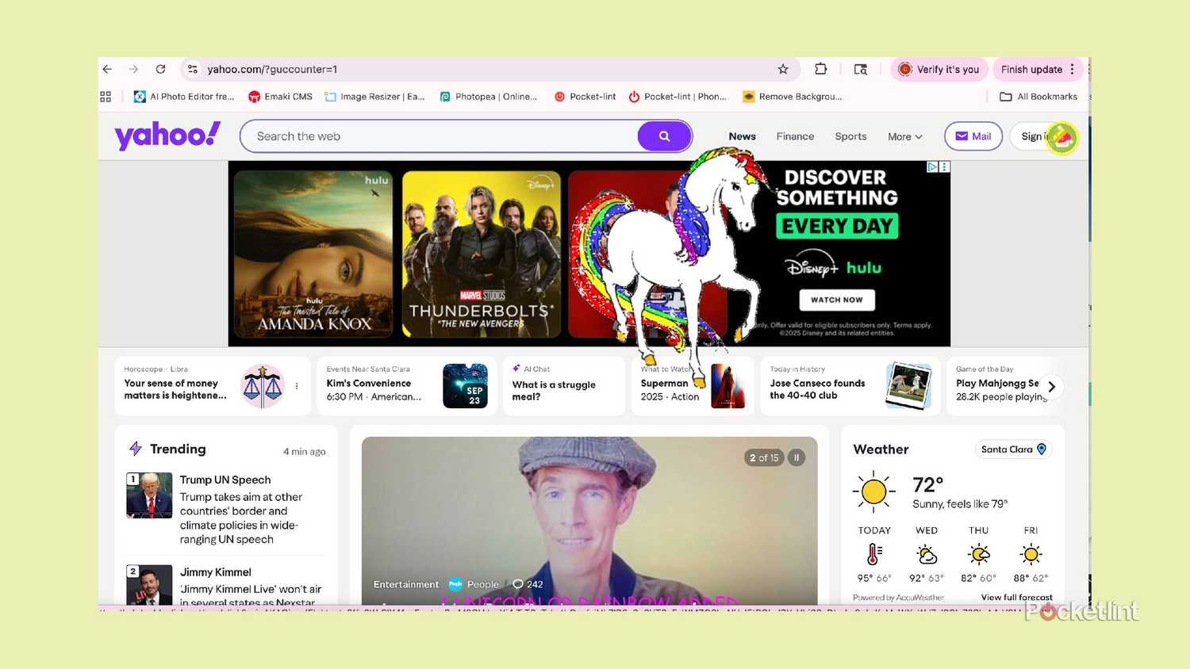This screenshot has height=669, width=1190.
Task: Bookmark this page with the star icon
Action: pos(783,70)
